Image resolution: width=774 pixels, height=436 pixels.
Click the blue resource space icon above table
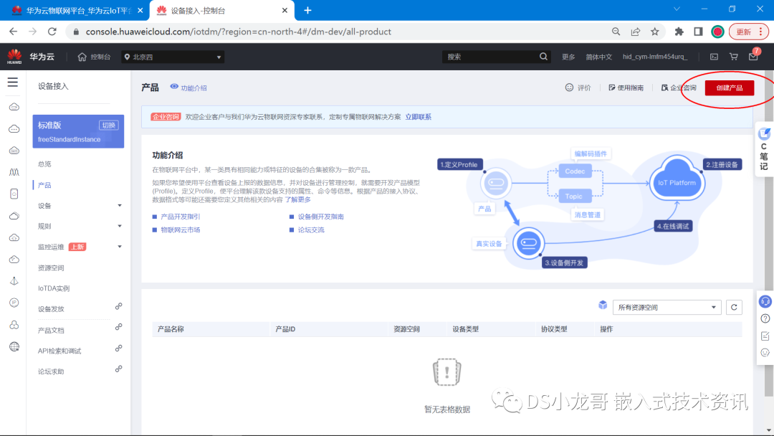tap(603, 305)
